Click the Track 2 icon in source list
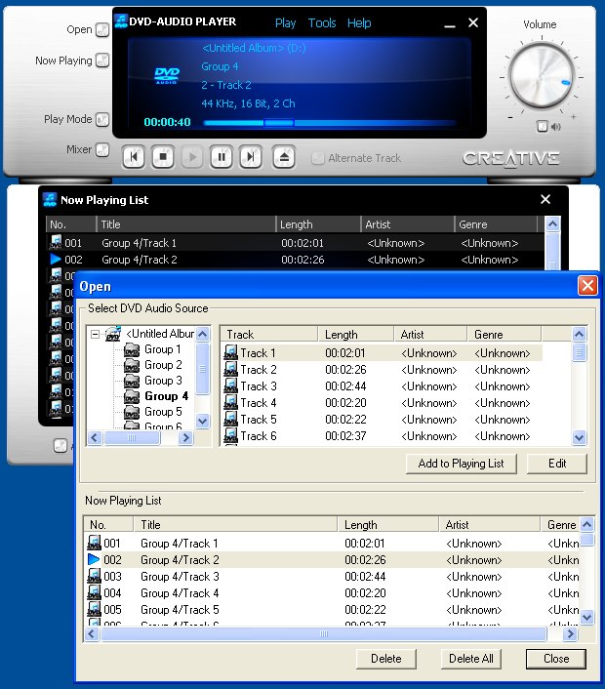This screenshot has width=605, height=689. coord(230,370)
